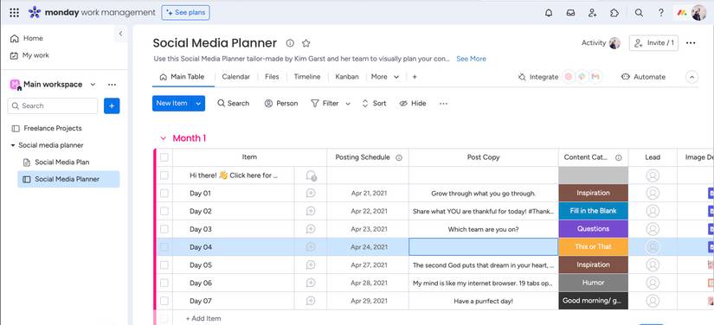This screenshot has height=325, width=714.
Task: Collapse the board header chevron
Action: [691, 77]
